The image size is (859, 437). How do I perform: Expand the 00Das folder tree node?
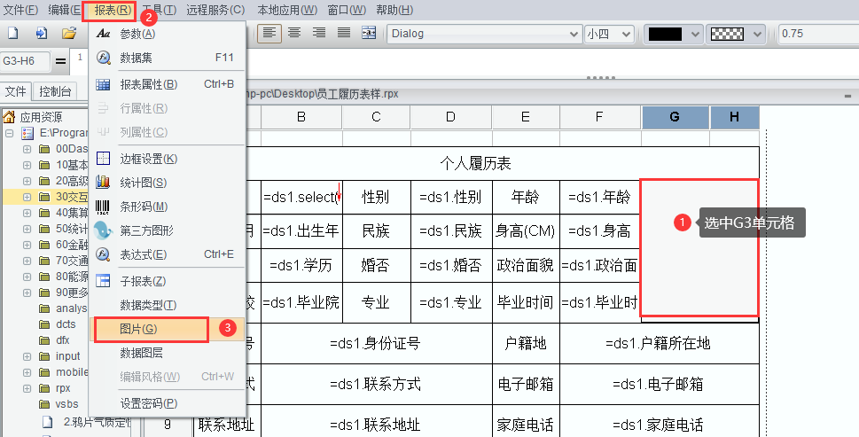tap(27, 149)
